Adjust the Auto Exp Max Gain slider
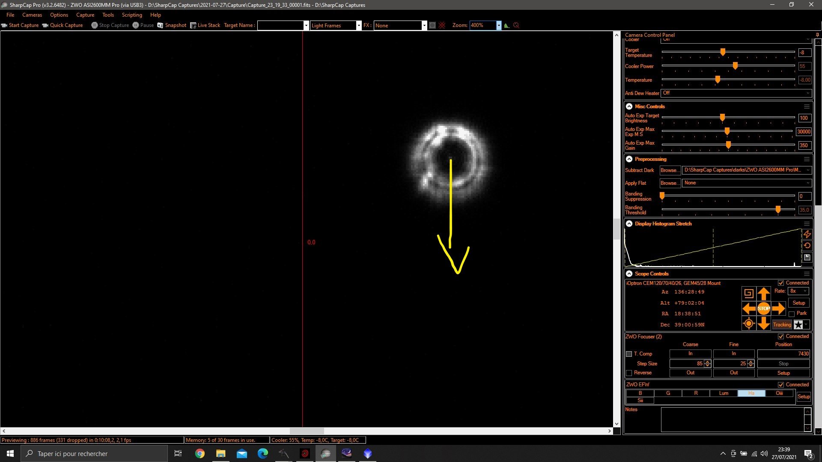This screenshot has width=822, height=462. point(728,145)
